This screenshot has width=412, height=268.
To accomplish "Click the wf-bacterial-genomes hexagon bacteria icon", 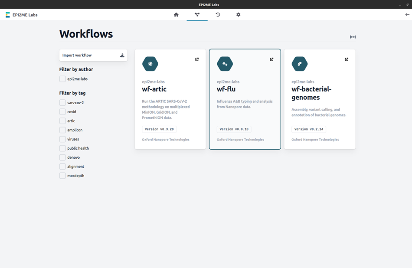I will coord(300,64).
